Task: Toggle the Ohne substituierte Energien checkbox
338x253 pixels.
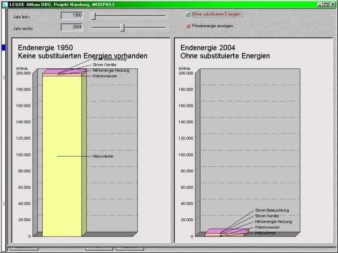Action: [x=188, y=14]
